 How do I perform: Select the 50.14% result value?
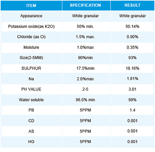click(133, 26)
